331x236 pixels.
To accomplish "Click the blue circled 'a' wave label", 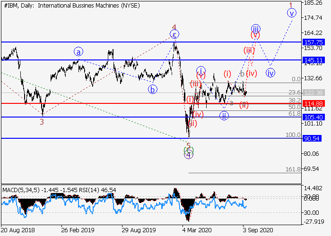I will [78, 51].
